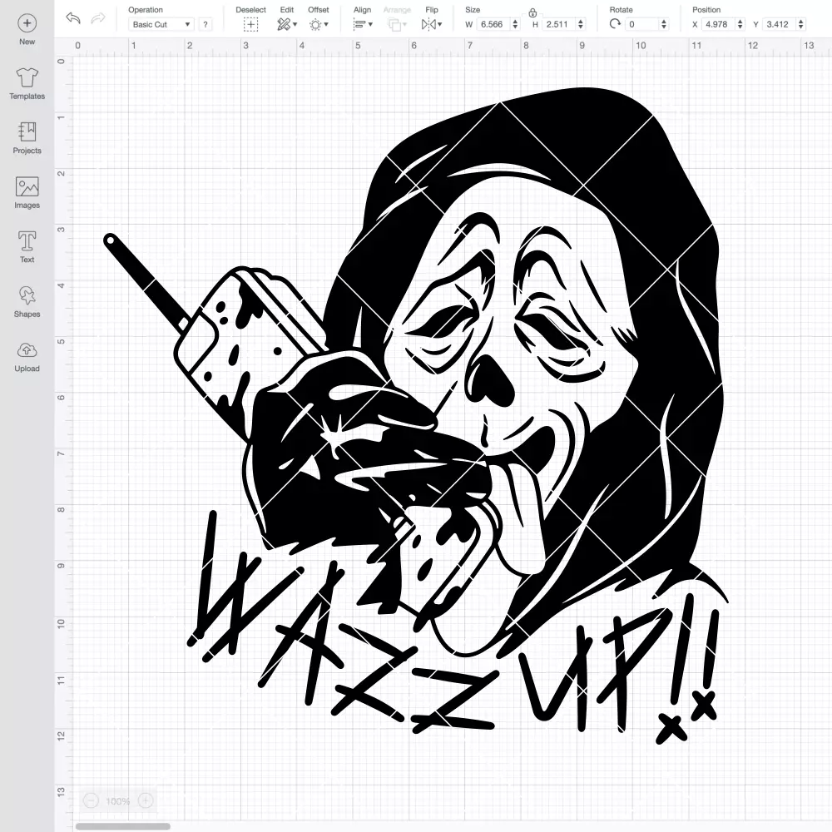This screenshot has width=832, height=832.
Task: Toggle the size aspect ratio lock
Action: pyautogui.click(x=532, y=12)
